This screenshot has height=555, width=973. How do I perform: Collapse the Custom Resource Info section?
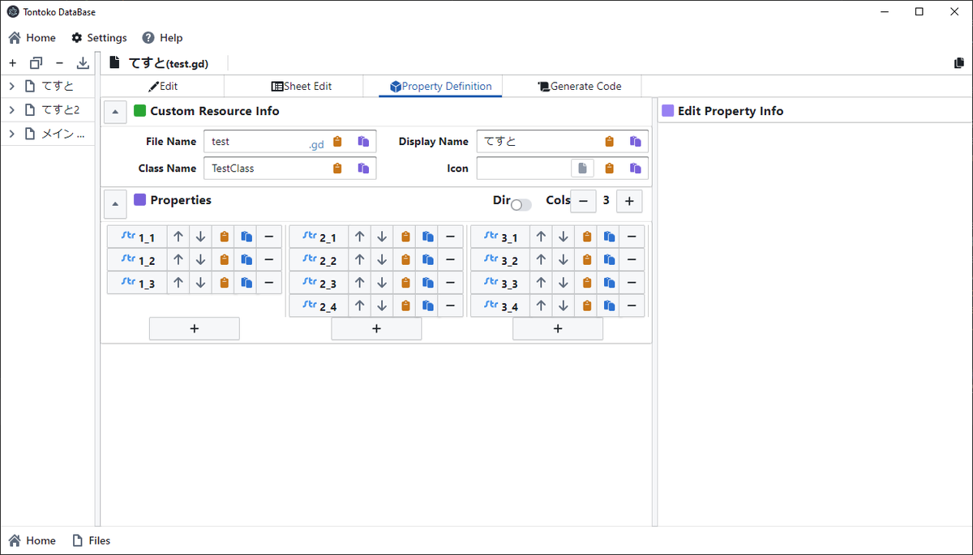115,112
